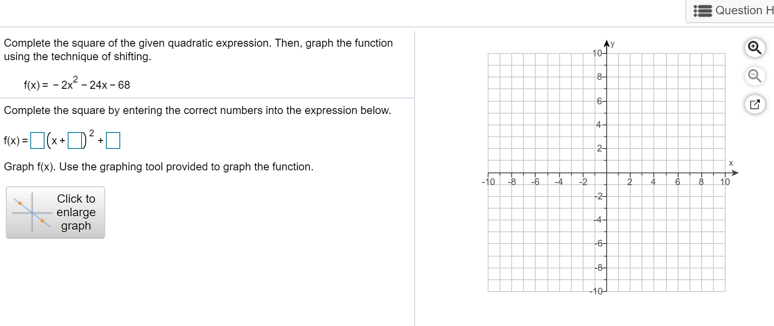Click the first answer box for the coefficient
The width and height of the screenshot is (774, 326).
click(x=37, y=140)
